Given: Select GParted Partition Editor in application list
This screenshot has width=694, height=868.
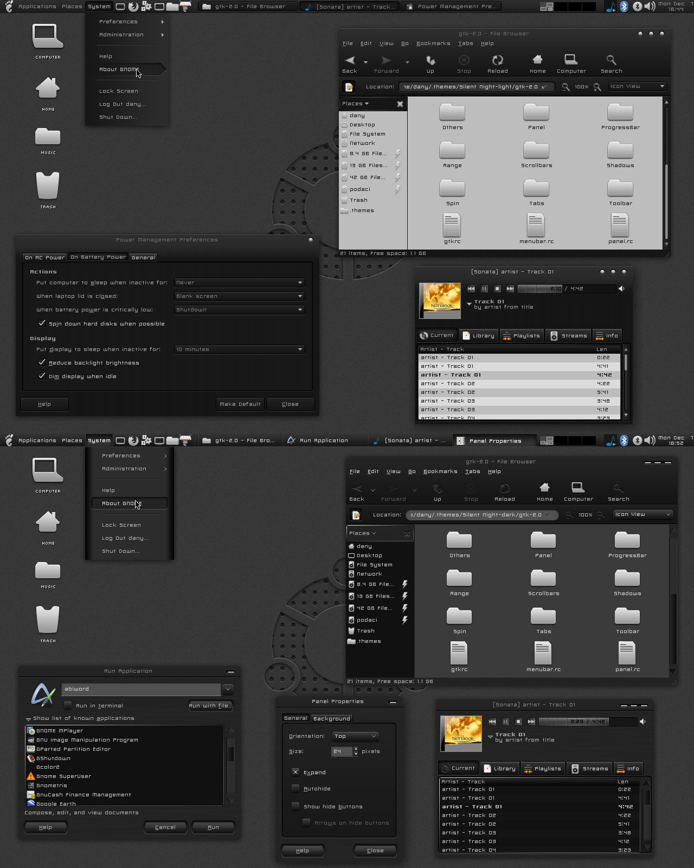Looking at the screenshot, I should pos(125,749).
